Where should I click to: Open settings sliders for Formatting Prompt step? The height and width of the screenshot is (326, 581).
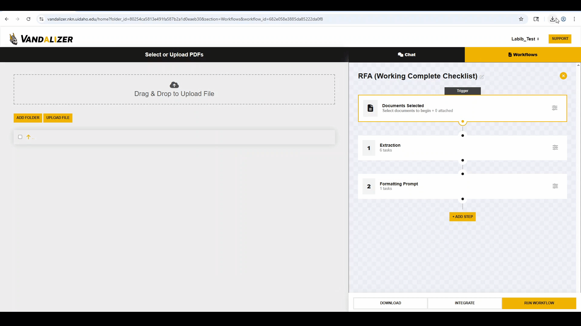[x=555, y=186]
